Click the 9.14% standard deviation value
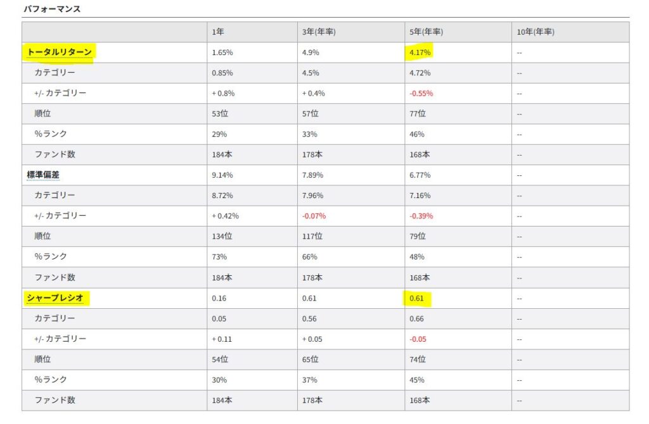 click(223, 175)
